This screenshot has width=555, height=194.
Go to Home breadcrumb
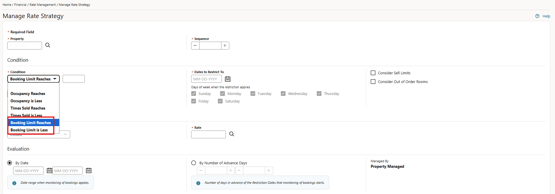(7, 5)
